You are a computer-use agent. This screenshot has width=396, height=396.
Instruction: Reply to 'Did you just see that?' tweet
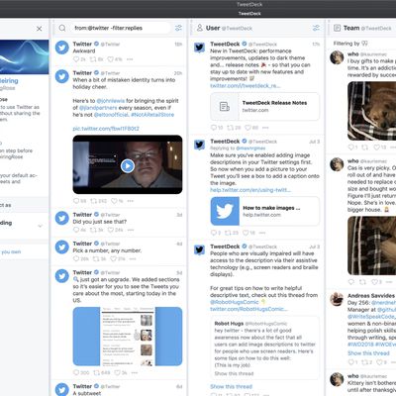coord(76,230)
